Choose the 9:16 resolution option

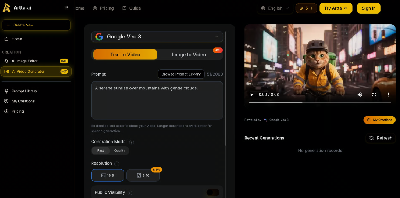[143, 176]
